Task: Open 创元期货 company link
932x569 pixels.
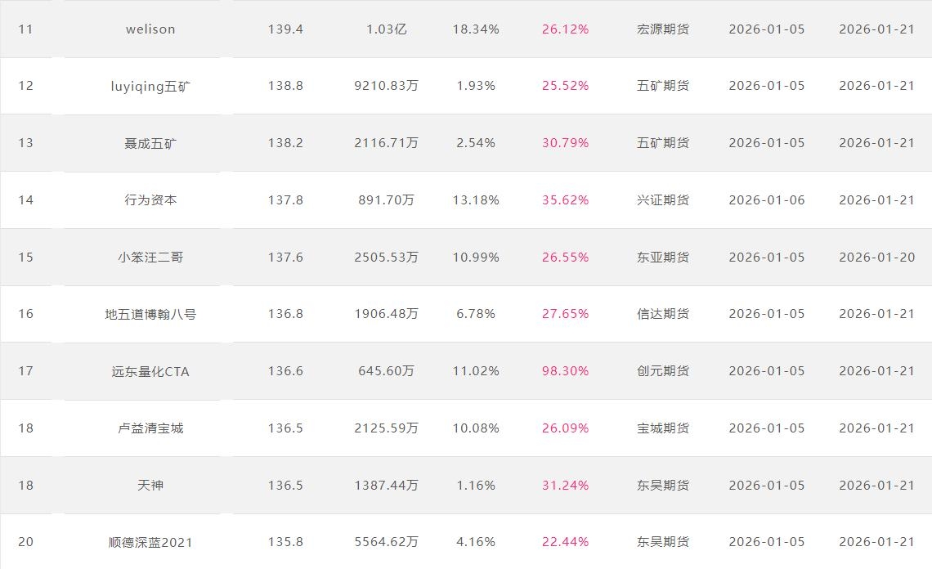Action: tap(663, 371)
